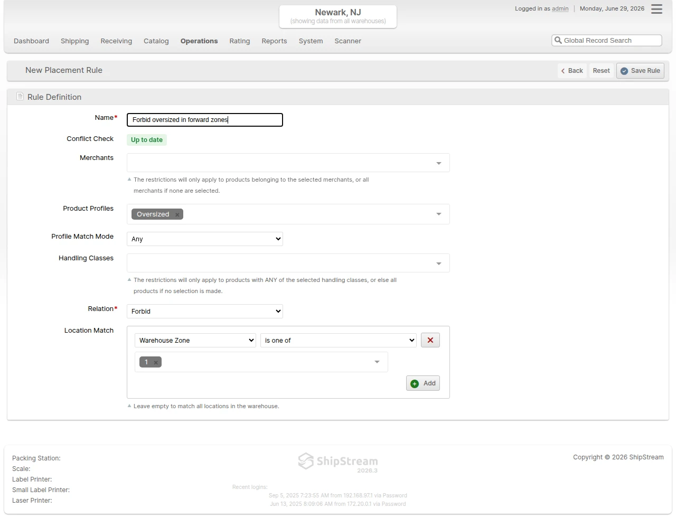
Task: Open the Relation dropdown set to Forbid
Action: (x=205, y=311)
